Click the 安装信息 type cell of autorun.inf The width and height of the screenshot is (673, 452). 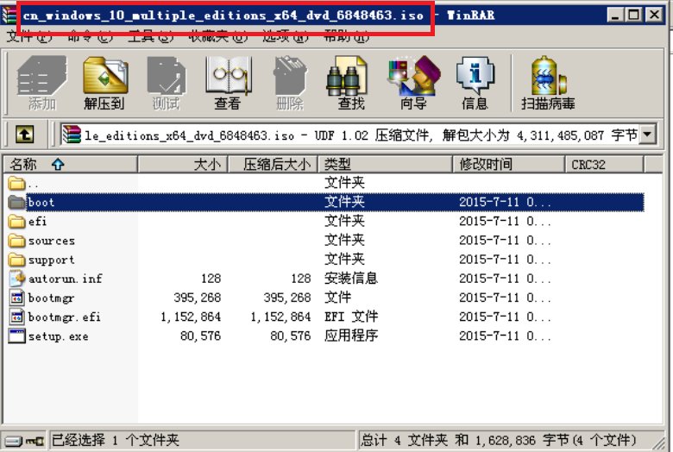coord(351,279)
